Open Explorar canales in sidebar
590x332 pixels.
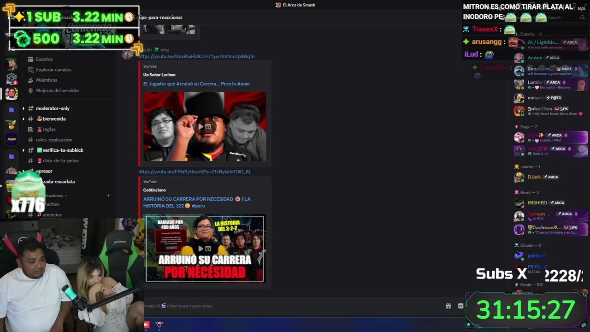click(x=53, y=70)
